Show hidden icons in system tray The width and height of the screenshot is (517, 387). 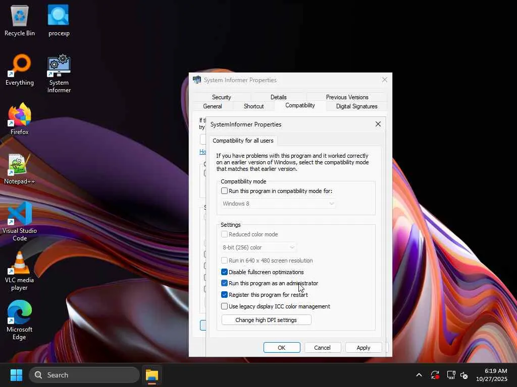click(419, 375)
